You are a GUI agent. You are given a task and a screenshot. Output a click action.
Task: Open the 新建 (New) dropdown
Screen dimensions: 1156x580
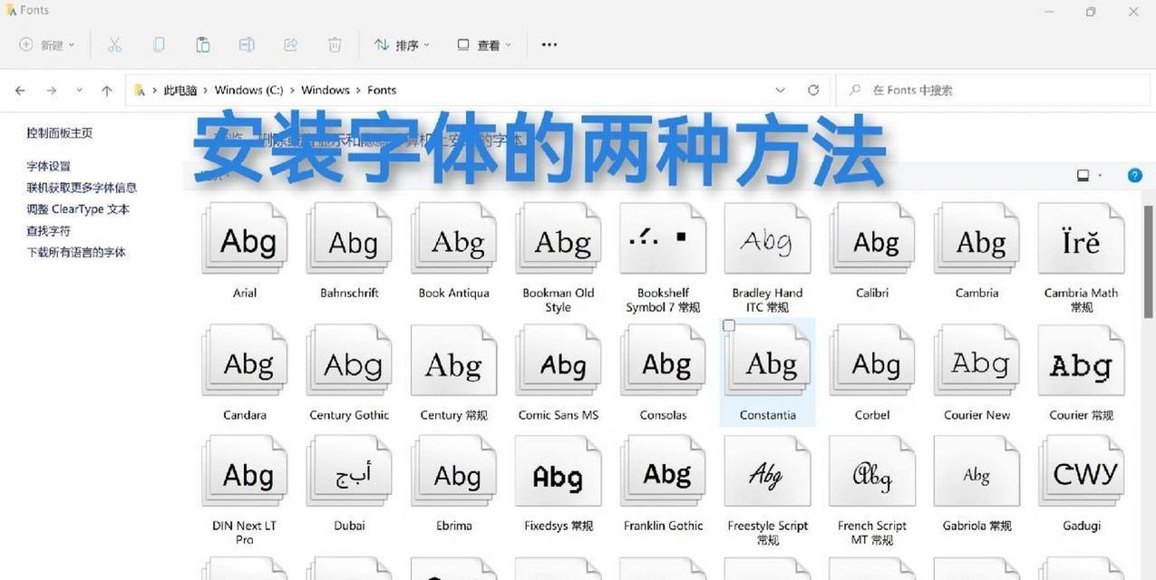47,44
